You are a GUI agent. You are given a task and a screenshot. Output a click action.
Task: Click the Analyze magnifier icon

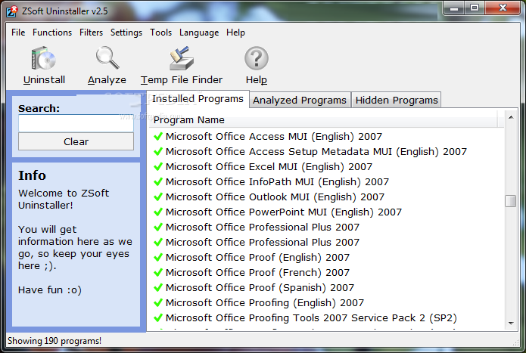click(x=107, y=57)
